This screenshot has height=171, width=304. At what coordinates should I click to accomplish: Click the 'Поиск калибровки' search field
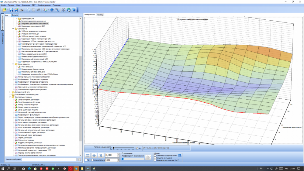(x=49, y=159)
